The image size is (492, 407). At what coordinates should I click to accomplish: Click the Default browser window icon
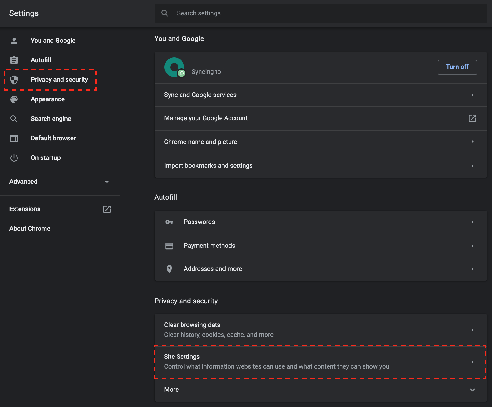(x=14, y=138)
